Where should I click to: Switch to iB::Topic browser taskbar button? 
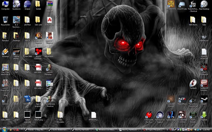click(153, 130)
